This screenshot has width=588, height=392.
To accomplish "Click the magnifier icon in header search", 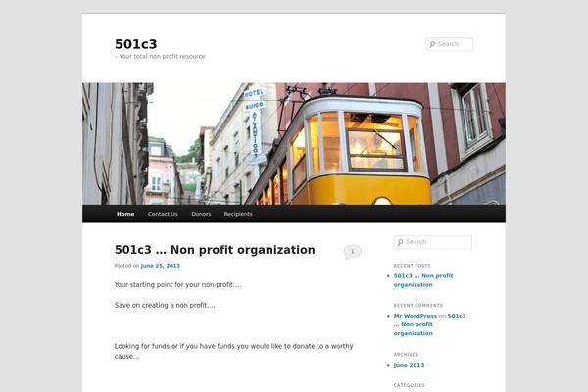I will click(432, 44).
